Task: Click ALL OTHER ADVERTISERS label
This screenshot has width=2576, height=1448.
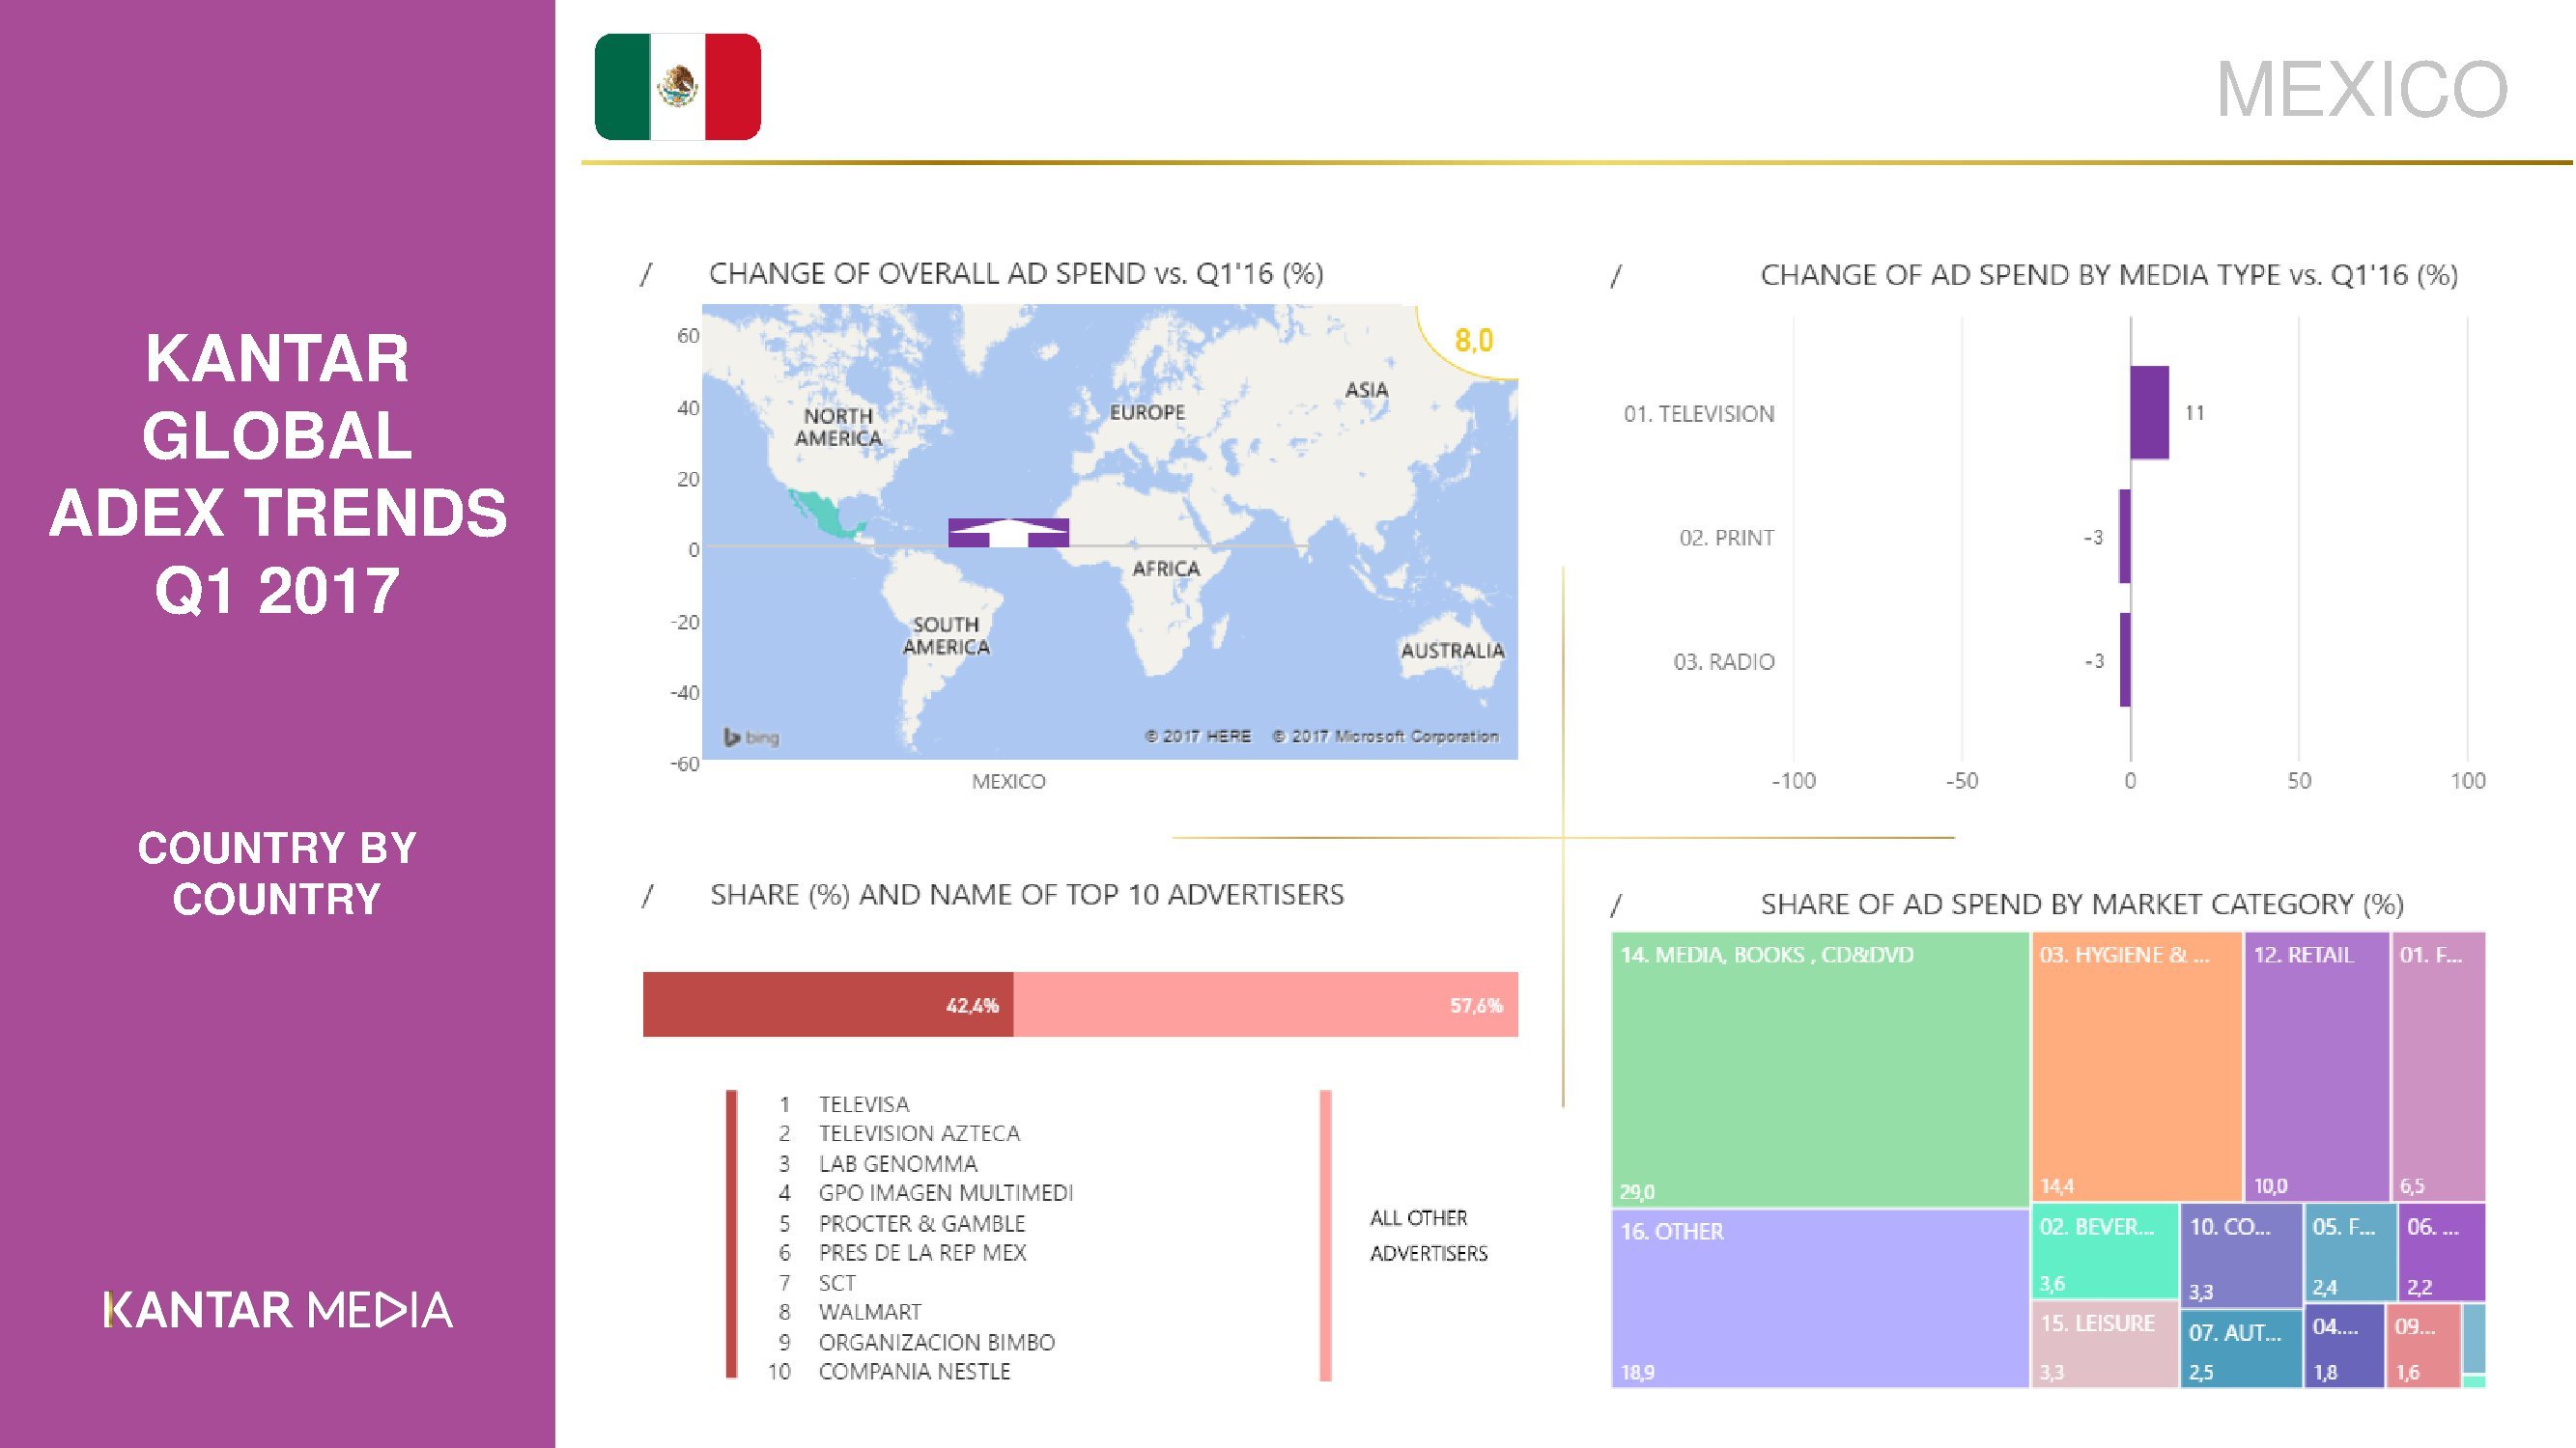Action: coord(1428,1236)
